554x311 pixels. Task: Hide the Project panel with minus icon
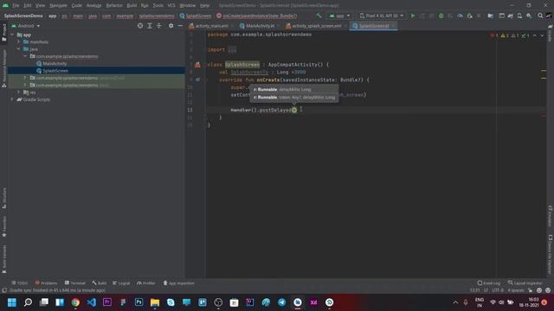[x=180, y=26]
